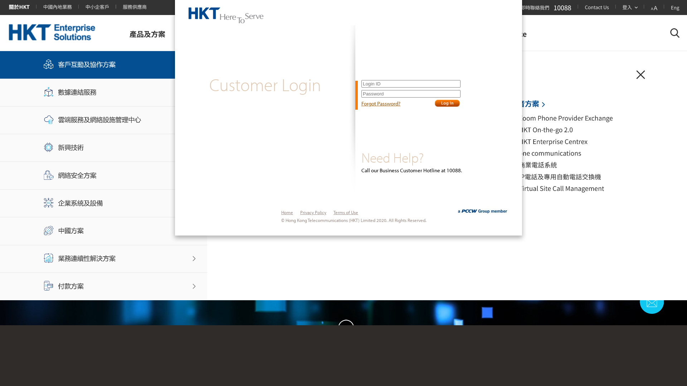Click the mail envelope contact icon
Image resolution: width=687 pixels, height=386 pixels.
point(652,303)
